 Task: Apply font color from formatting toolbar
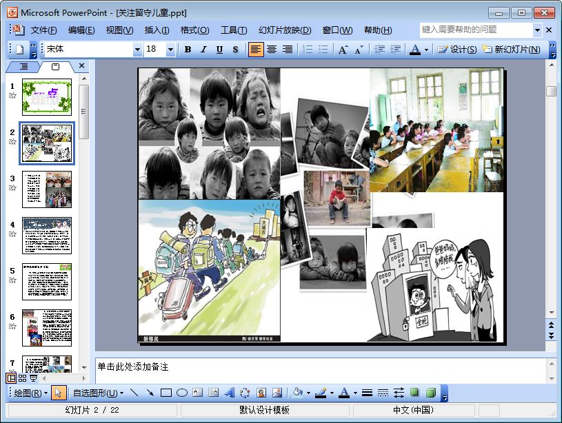pyautogui.click(x=415, y=50)
